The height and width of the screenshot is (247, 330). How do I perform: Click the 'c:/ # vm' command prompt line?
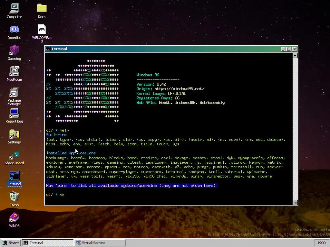(x=55, y=195)
